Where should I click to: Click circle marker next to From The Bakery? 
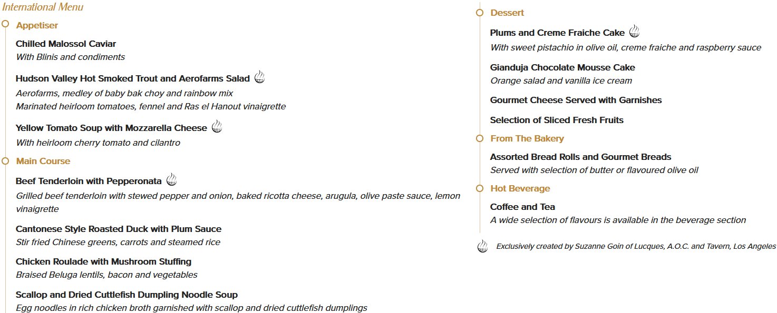480,138
